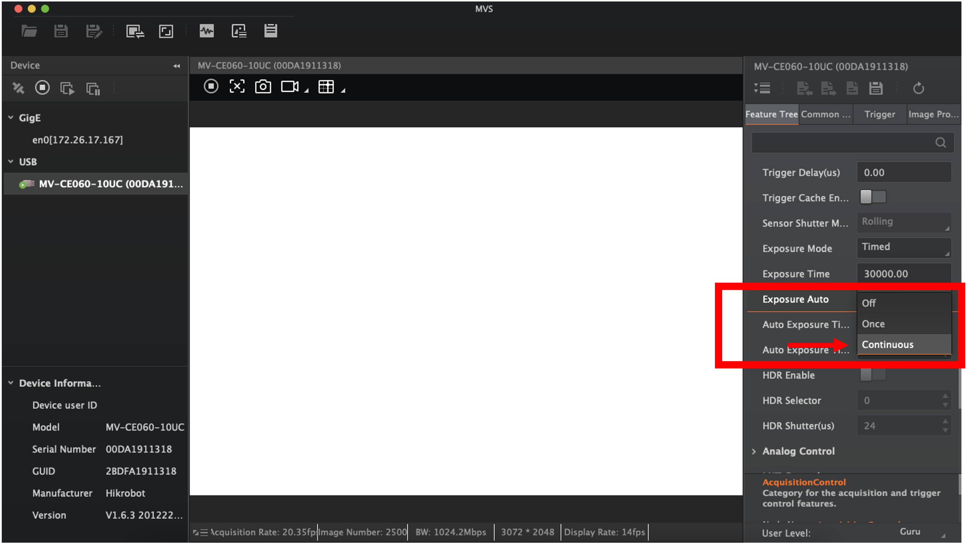This screenshot has height=544, width=966.
Task: Toggle Trigger Cache Enable switch
Action: [873, 197]
